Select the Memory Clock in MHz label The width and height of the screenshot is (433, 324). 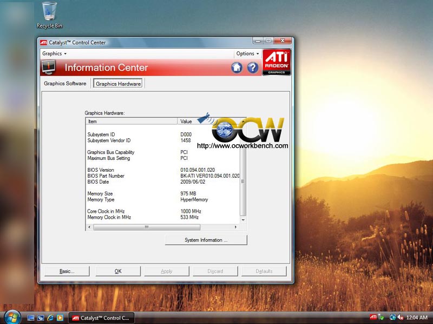pyautogui.click(x=109, y=218)
